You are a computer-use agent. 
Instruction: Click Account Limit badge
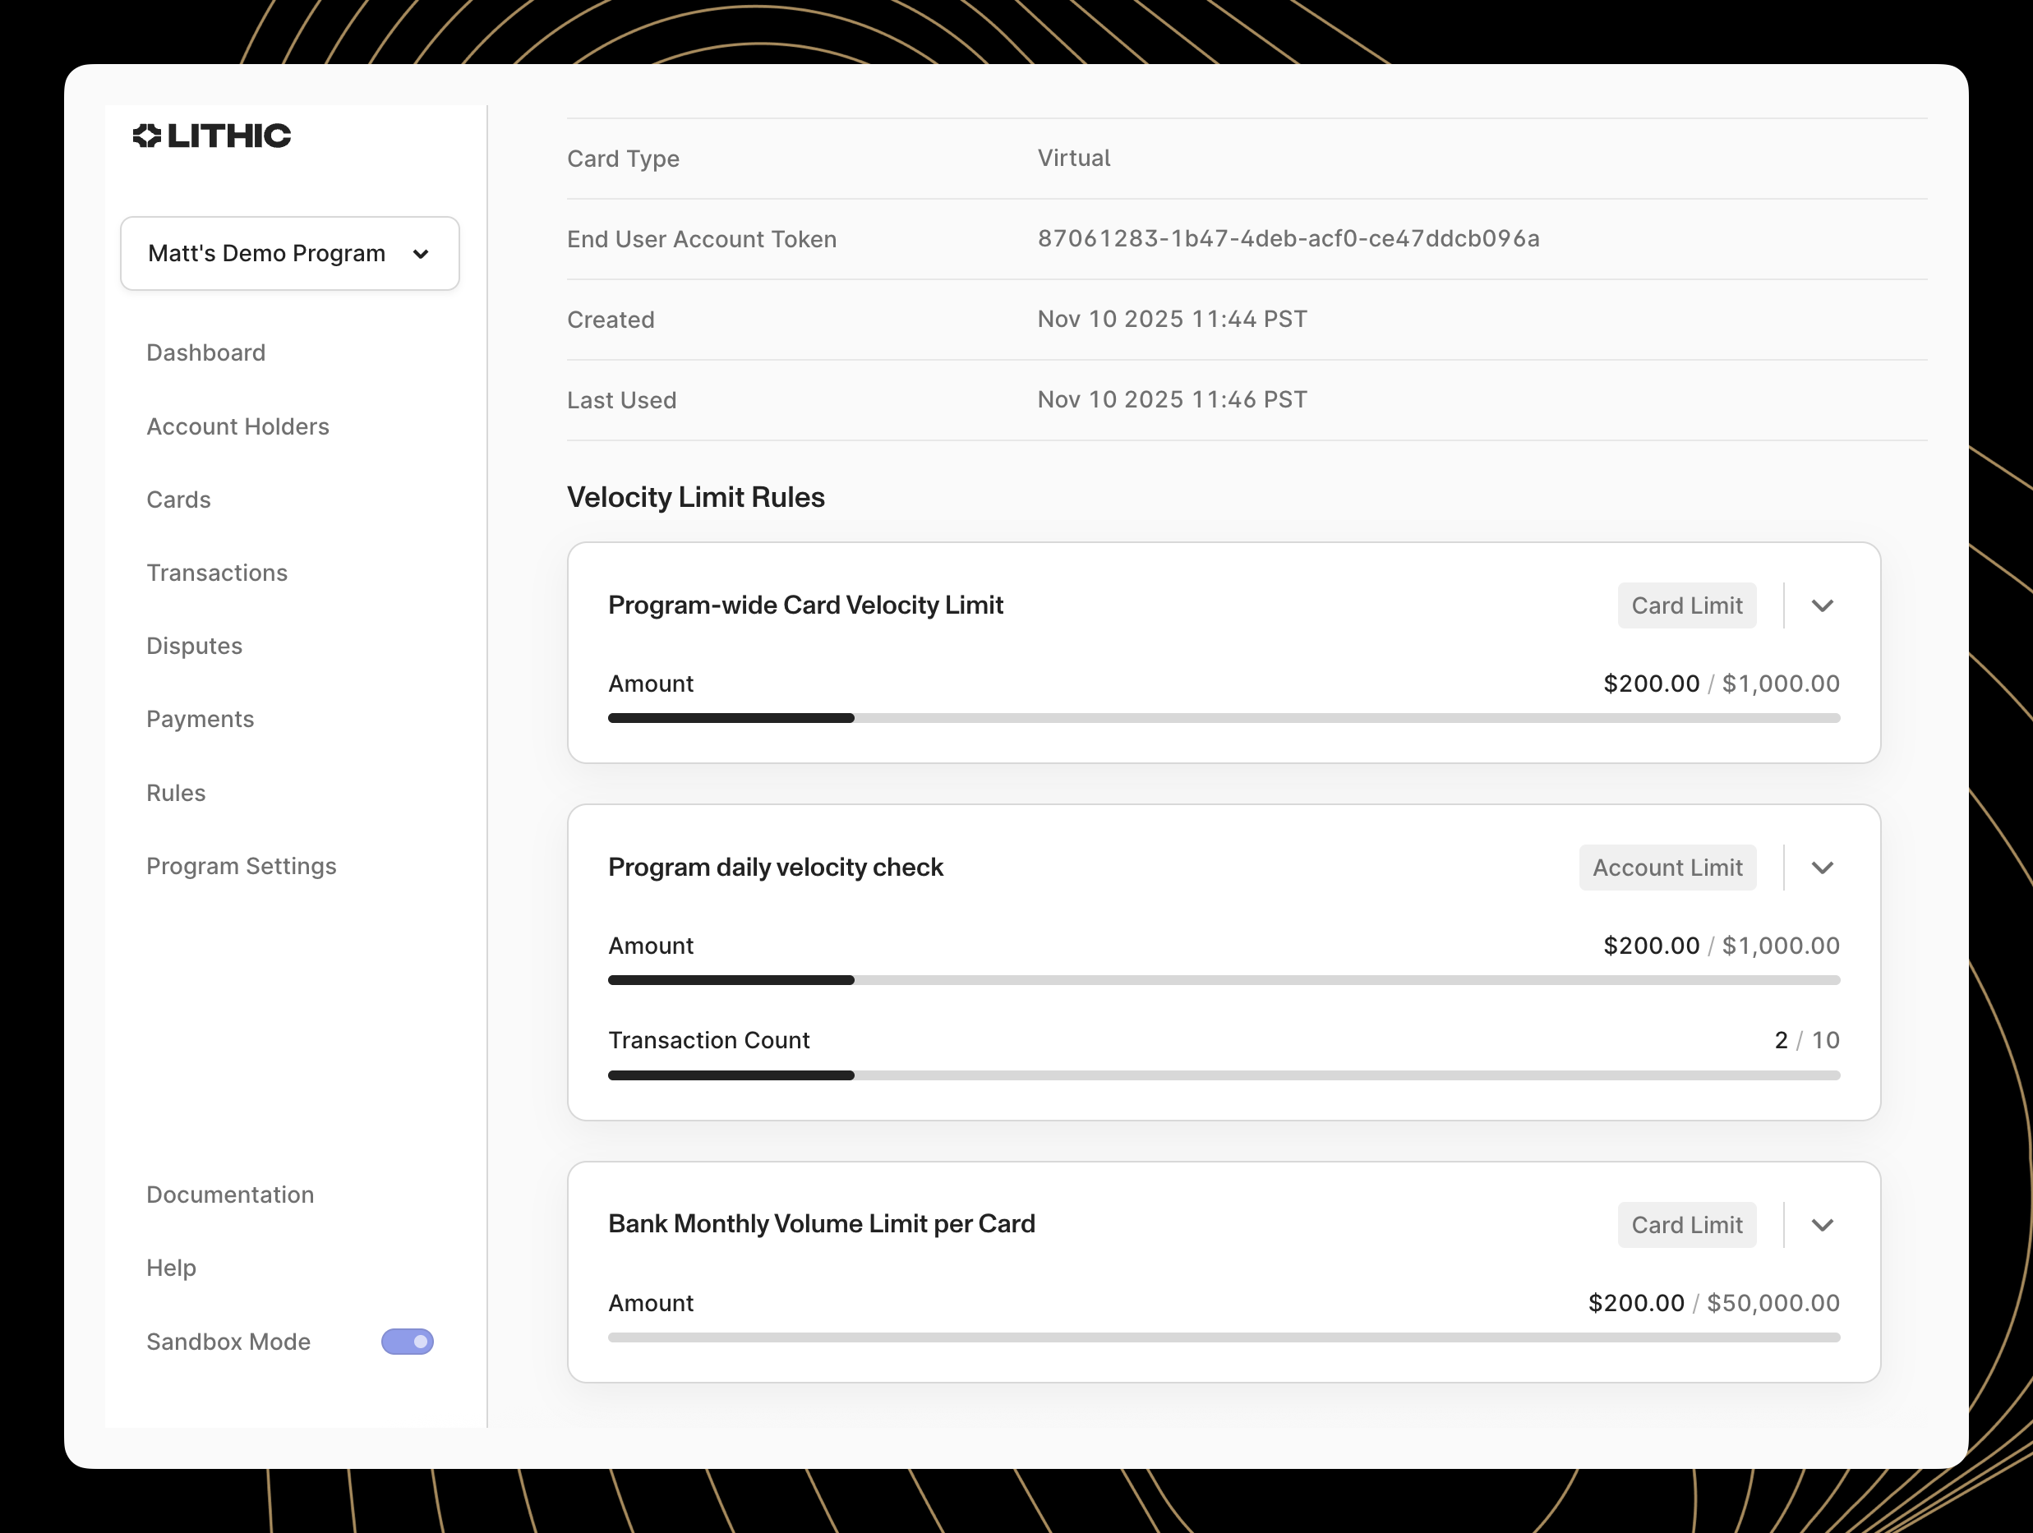click(1667, 868)
